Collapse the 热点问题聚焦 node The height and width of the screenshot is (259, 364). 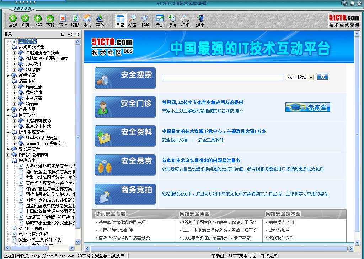click(x=8, y=47)
